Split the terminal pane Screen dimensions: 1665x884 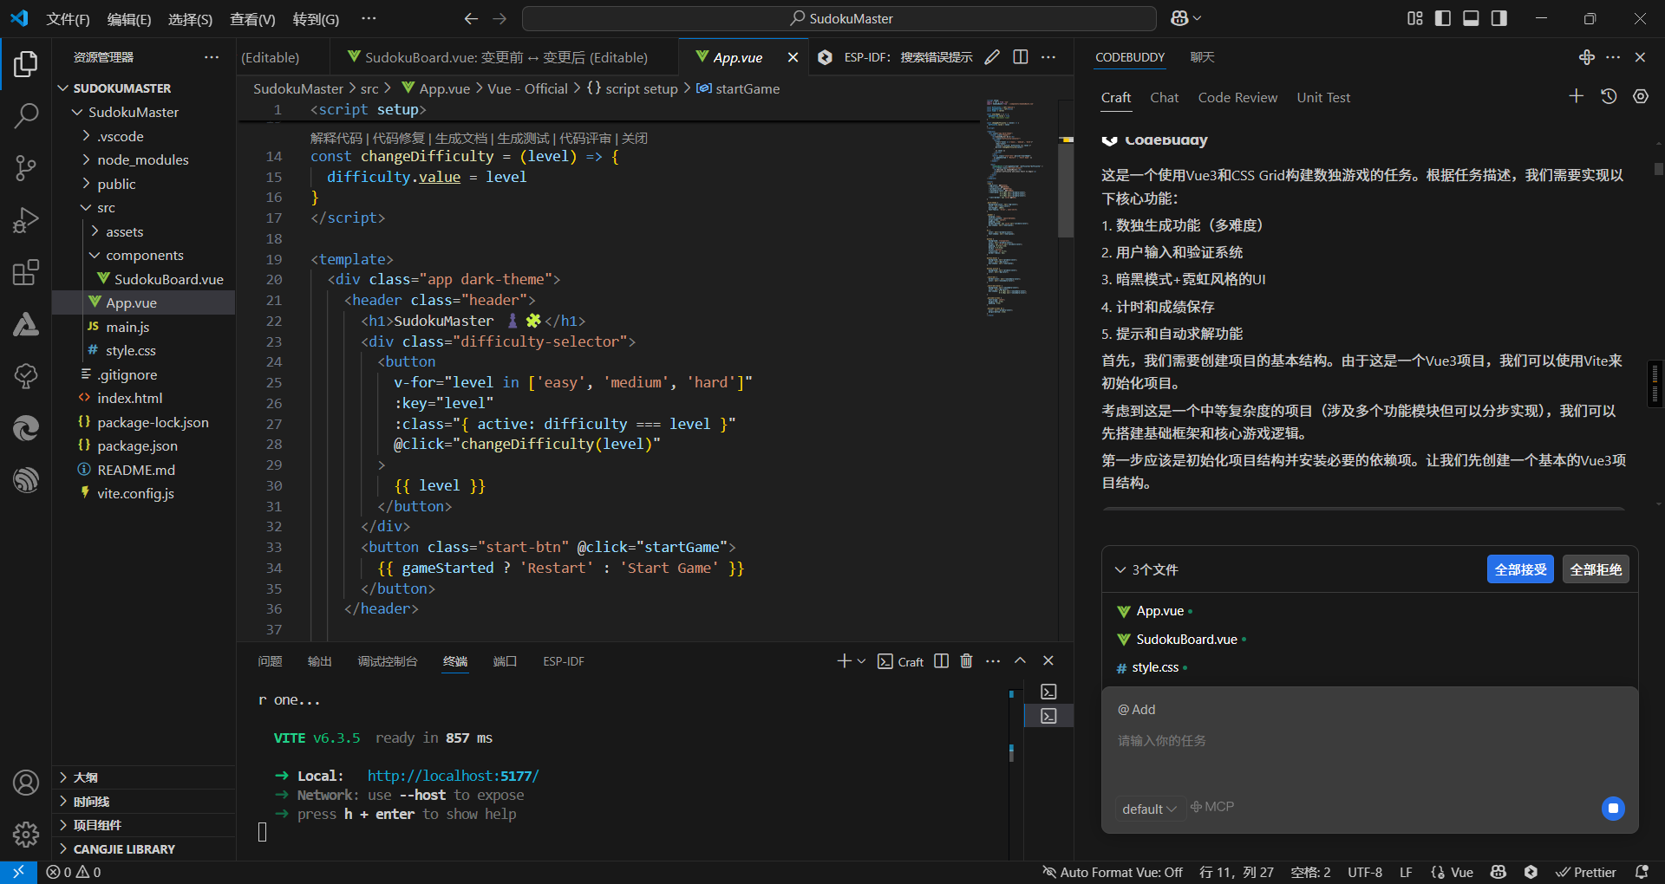coord(941,661)
